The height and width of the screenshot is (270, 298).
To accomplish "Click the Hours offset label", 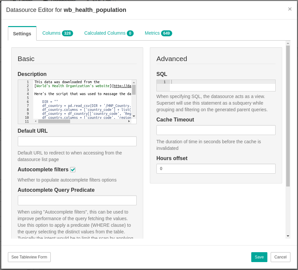I will coord(172,158).
